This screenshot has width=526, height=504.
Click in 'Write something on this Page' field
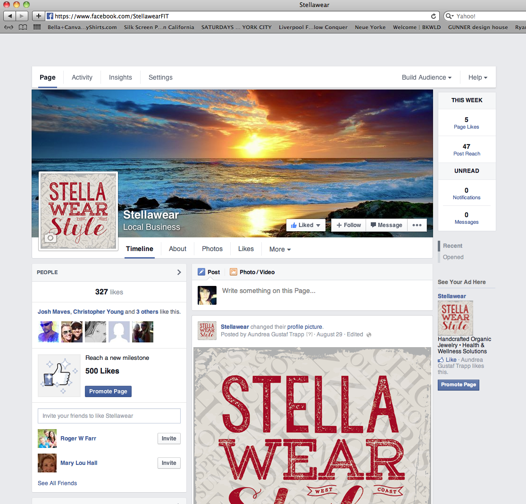tap(269, 291)
